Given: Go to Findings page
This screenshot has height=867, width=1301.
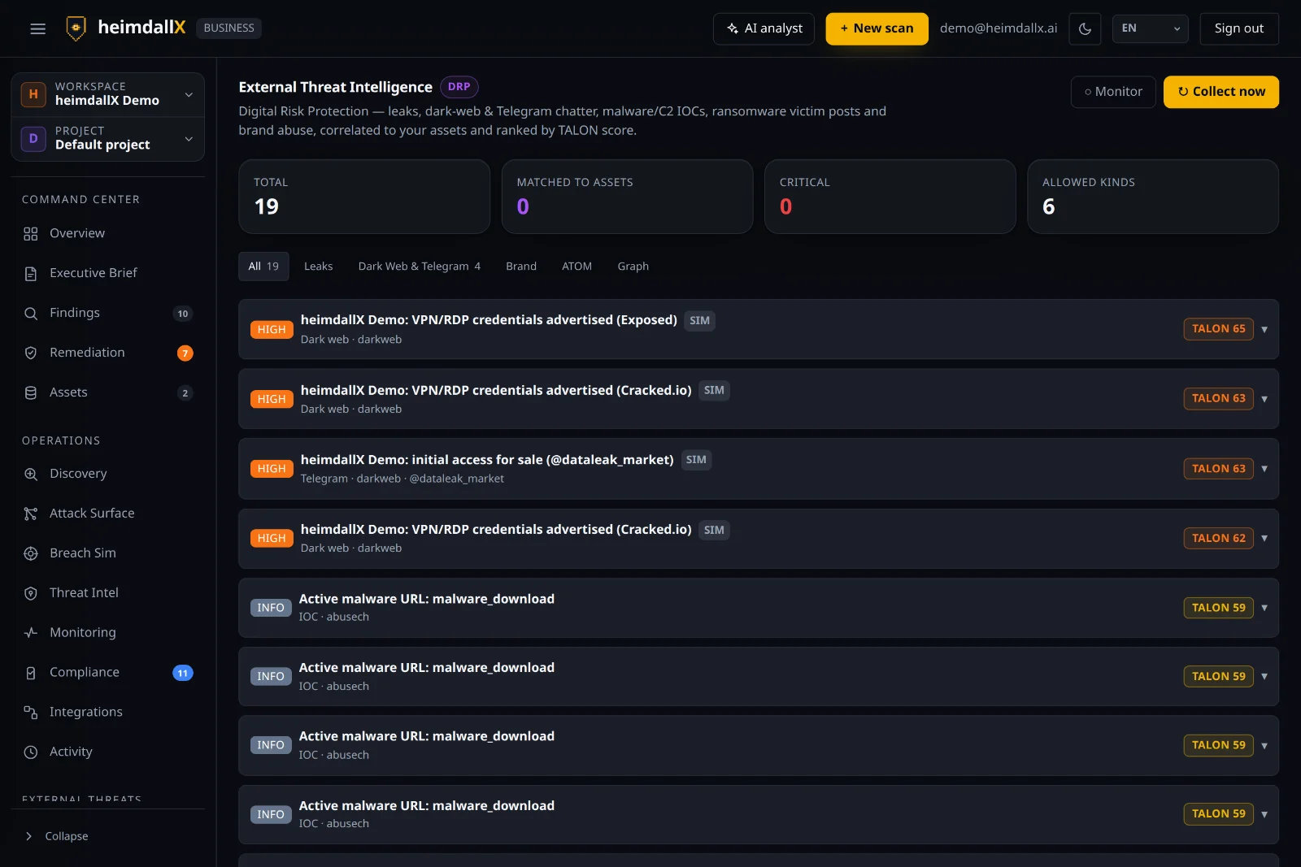Looking at the screenshot, I should click(x=107, y=314).
